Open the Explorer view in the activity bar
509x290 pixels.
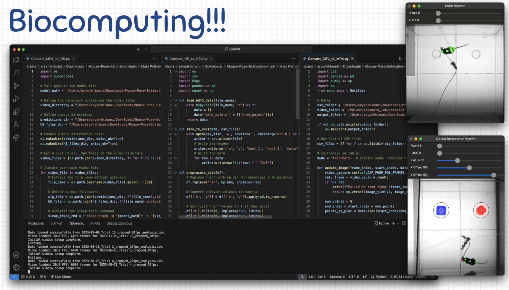pos(16,60)
